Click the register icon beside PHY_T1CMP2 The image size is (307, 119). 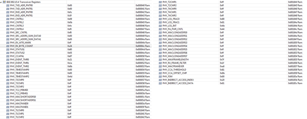[8, 117]
